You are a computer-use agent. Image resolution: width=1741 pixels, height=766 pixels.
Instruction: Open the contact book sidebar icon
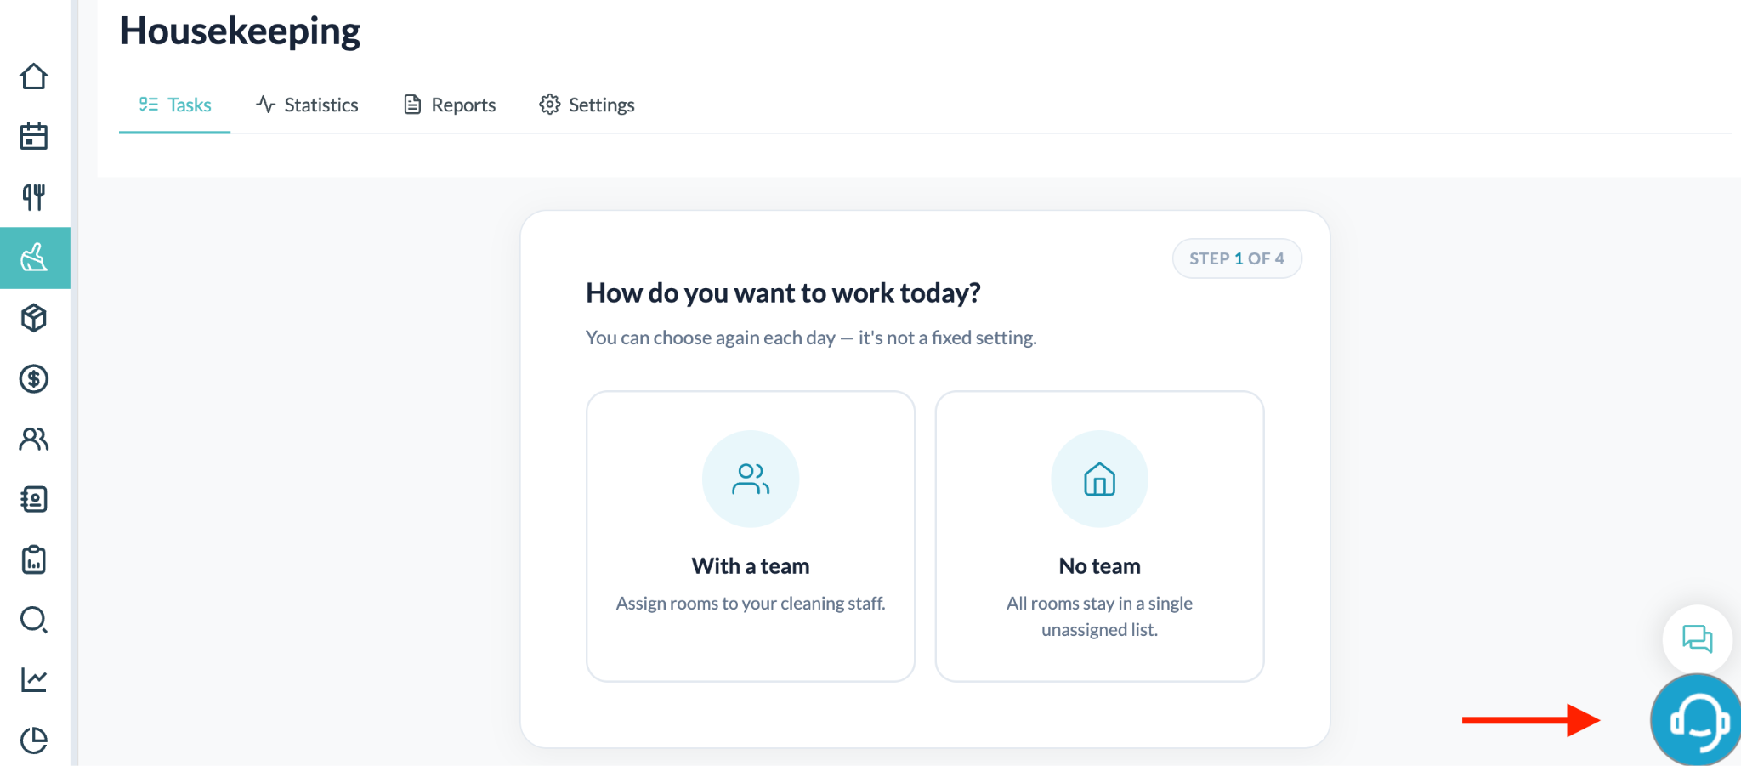(34, 499)
